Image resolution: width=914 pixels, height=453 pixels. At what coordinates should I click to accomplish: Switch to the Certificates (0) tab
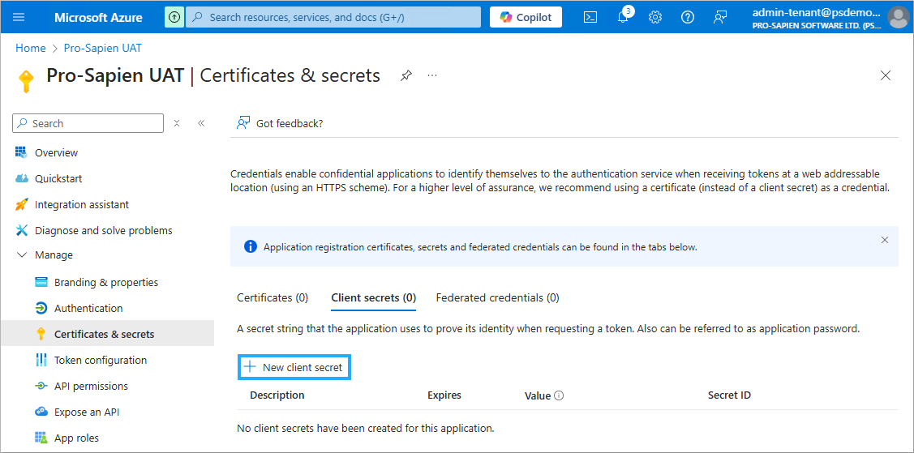tap(272, 297)
